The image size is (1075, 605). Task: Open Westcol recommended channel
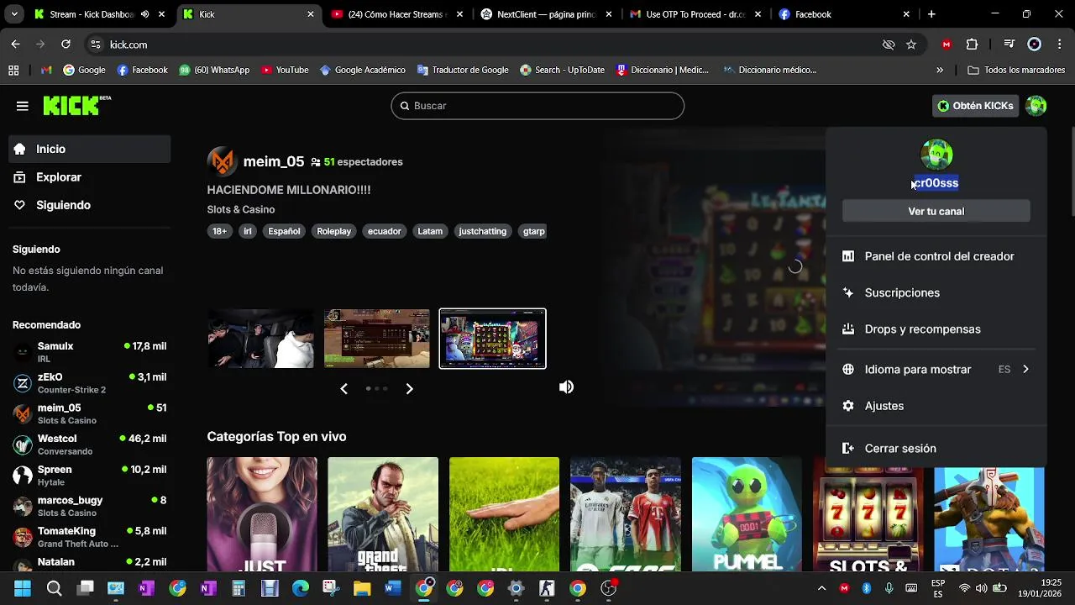(x=90, y=445)
